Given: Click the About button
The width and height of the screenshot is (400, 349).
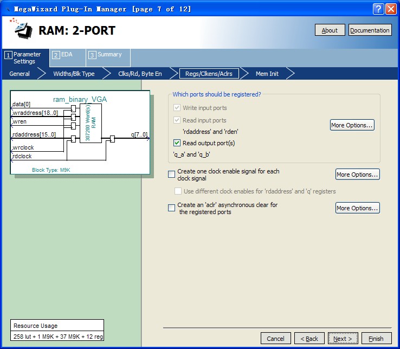Looking at the screenshot, I should pos(330,30).
